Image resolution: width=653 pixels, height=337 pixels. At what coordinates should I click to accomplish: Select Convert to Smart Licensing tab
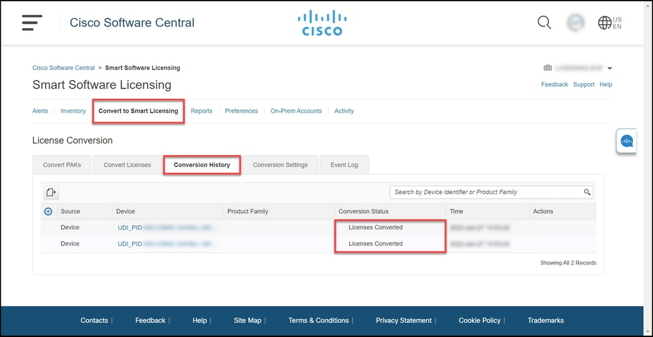[x=139, y=111]
